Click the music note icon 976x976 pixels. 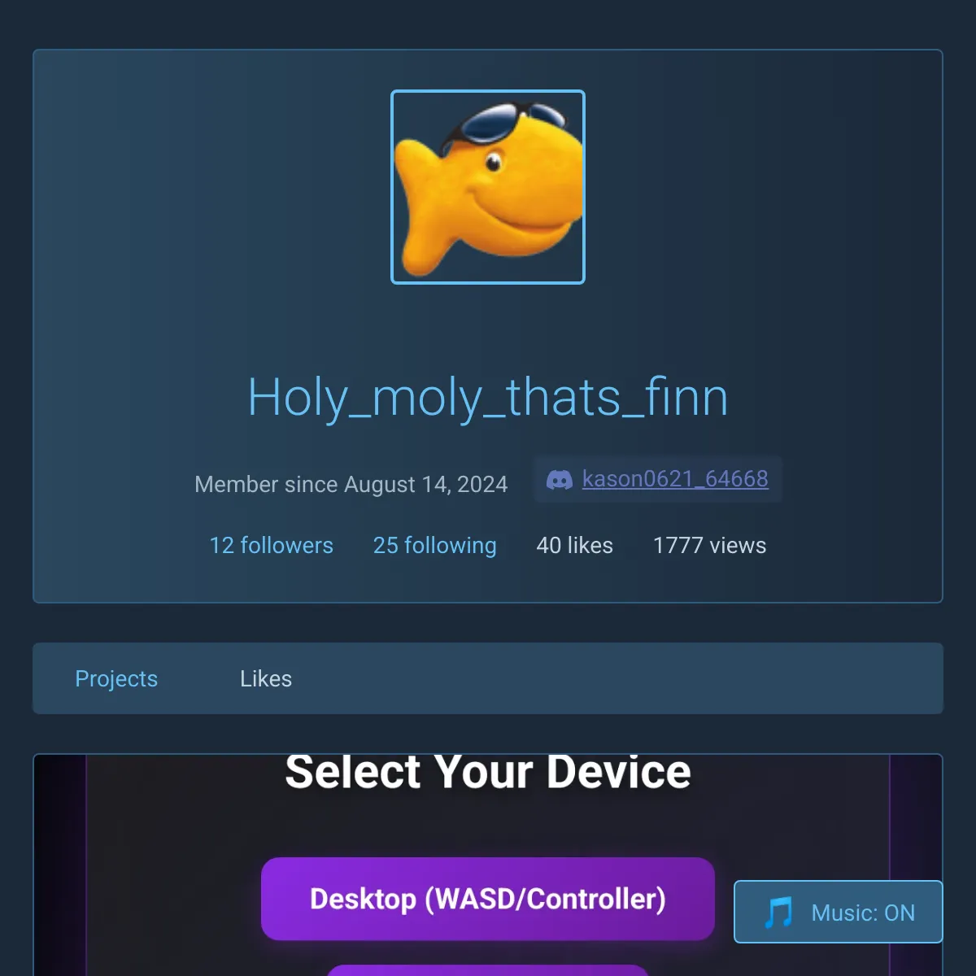click(778, 913)
